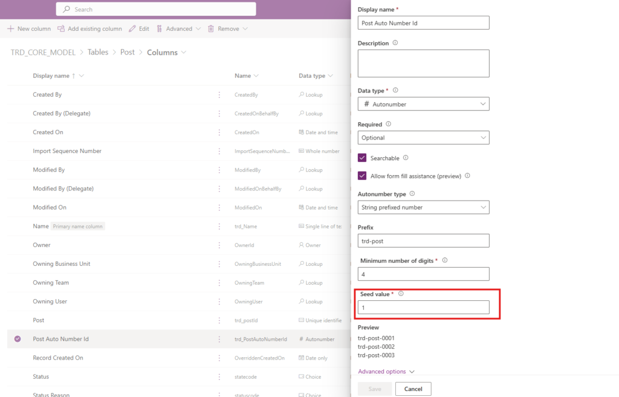Uncheck the Searchable checkbox

click(363, 158)
